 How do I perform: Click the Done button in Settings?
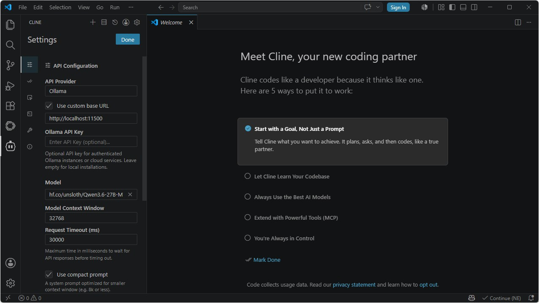128,40
